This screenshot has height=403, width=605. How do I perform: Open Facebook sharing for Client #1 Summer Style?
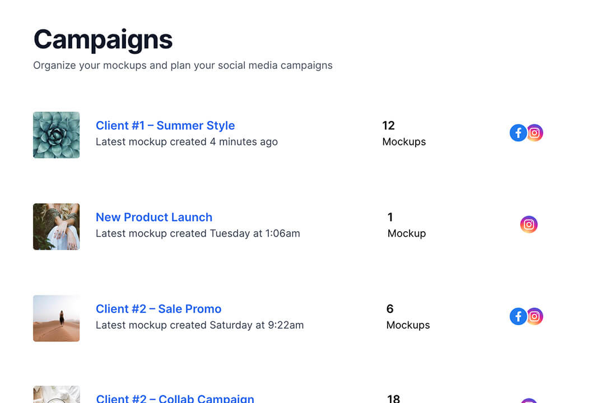tap(518, 133)
